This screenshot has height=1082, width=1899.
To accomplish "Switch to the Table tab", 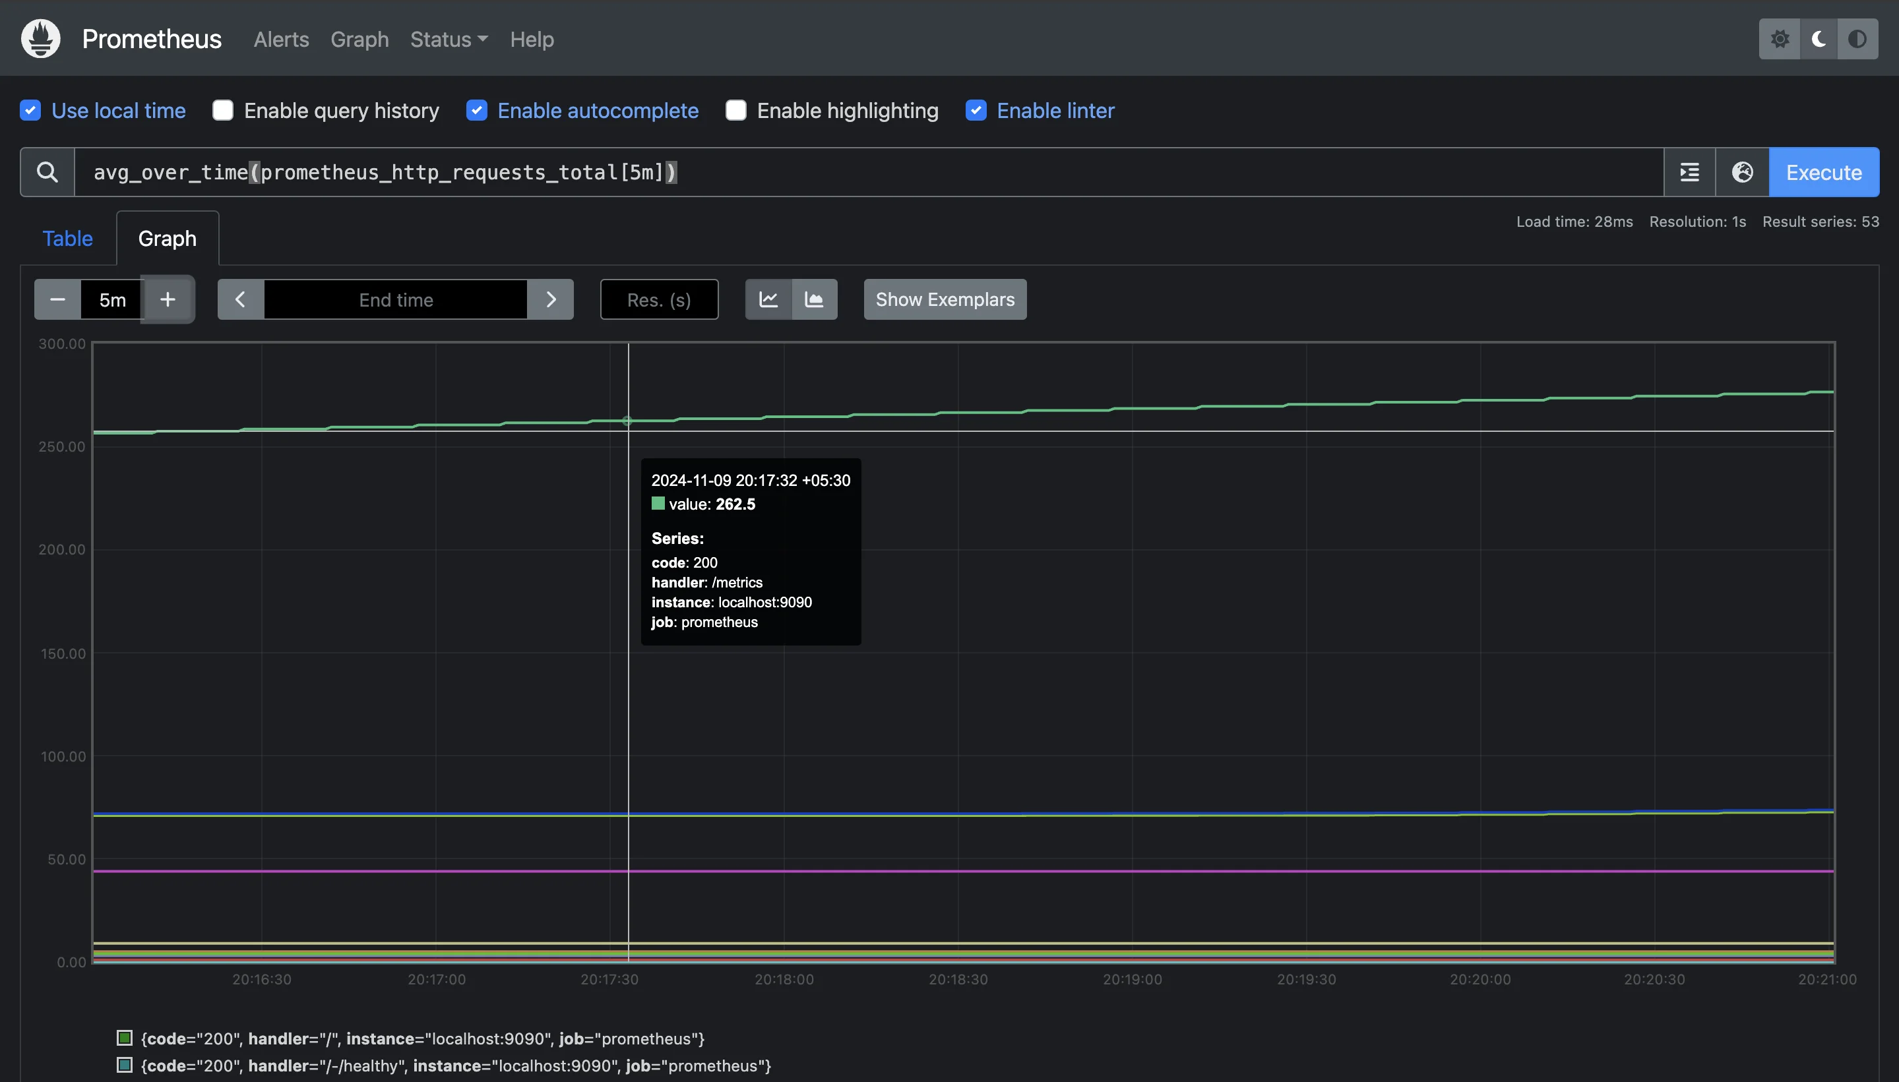I will coord(68,239).
